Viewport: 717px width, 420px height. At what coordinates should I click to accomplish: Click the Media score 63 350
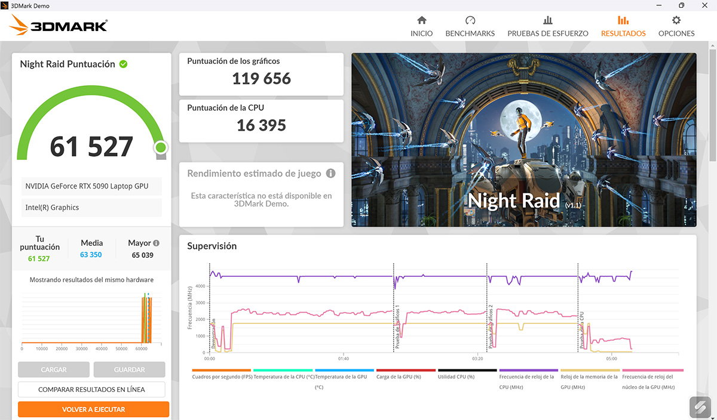click(x=91, y=255)
